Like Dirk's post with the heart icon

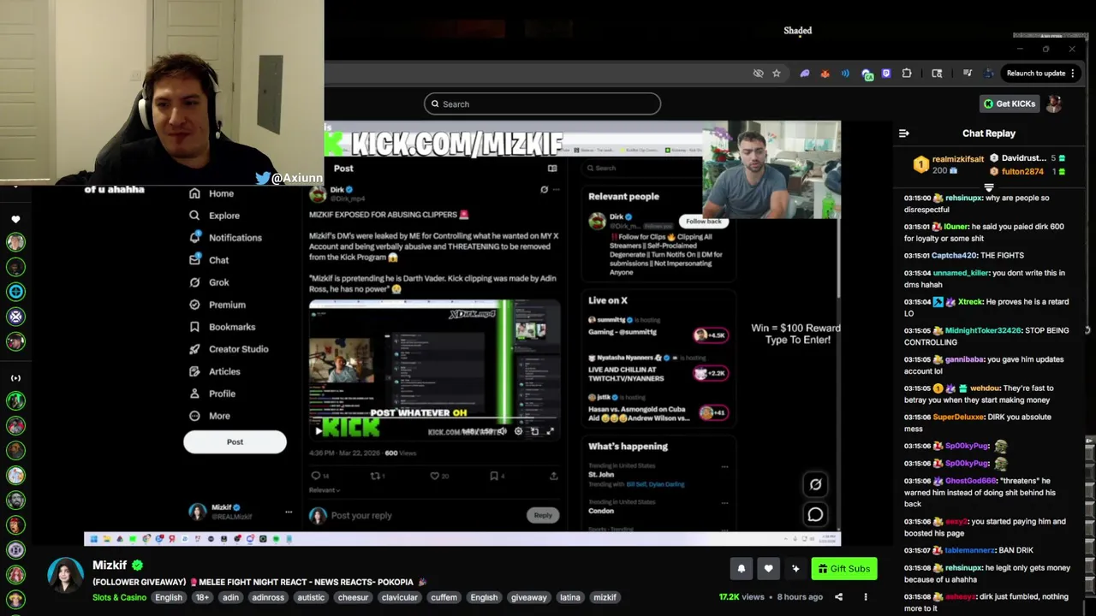pyautogui.click(x=434, y=476)
